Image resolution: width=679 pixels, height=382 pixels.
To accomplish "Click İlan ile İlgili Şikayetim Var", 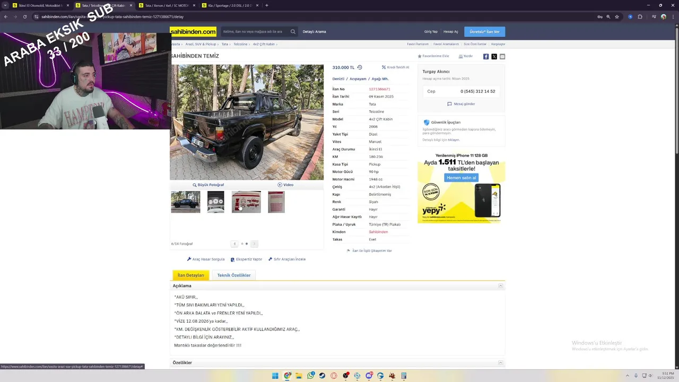I will coord(369,250).
